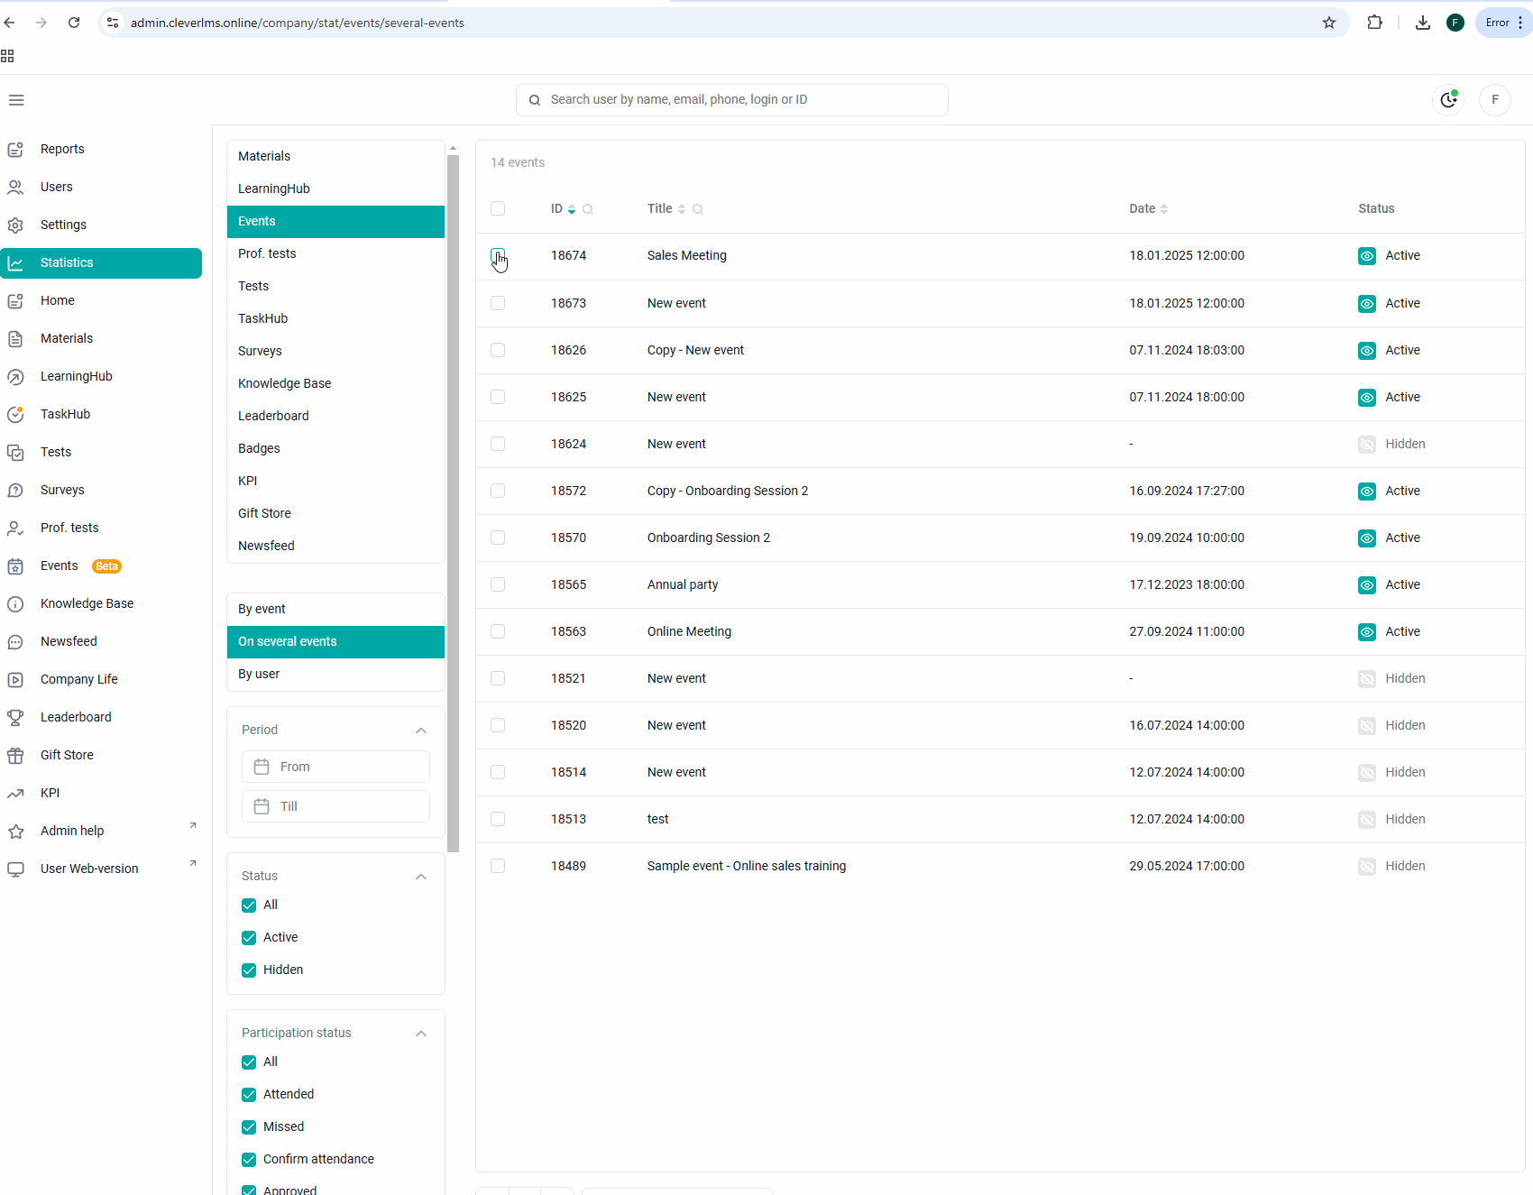This screenshot has height=1195, width=1533.
Task: Bookmark page with the star icon
Action: coord(1329,23)
